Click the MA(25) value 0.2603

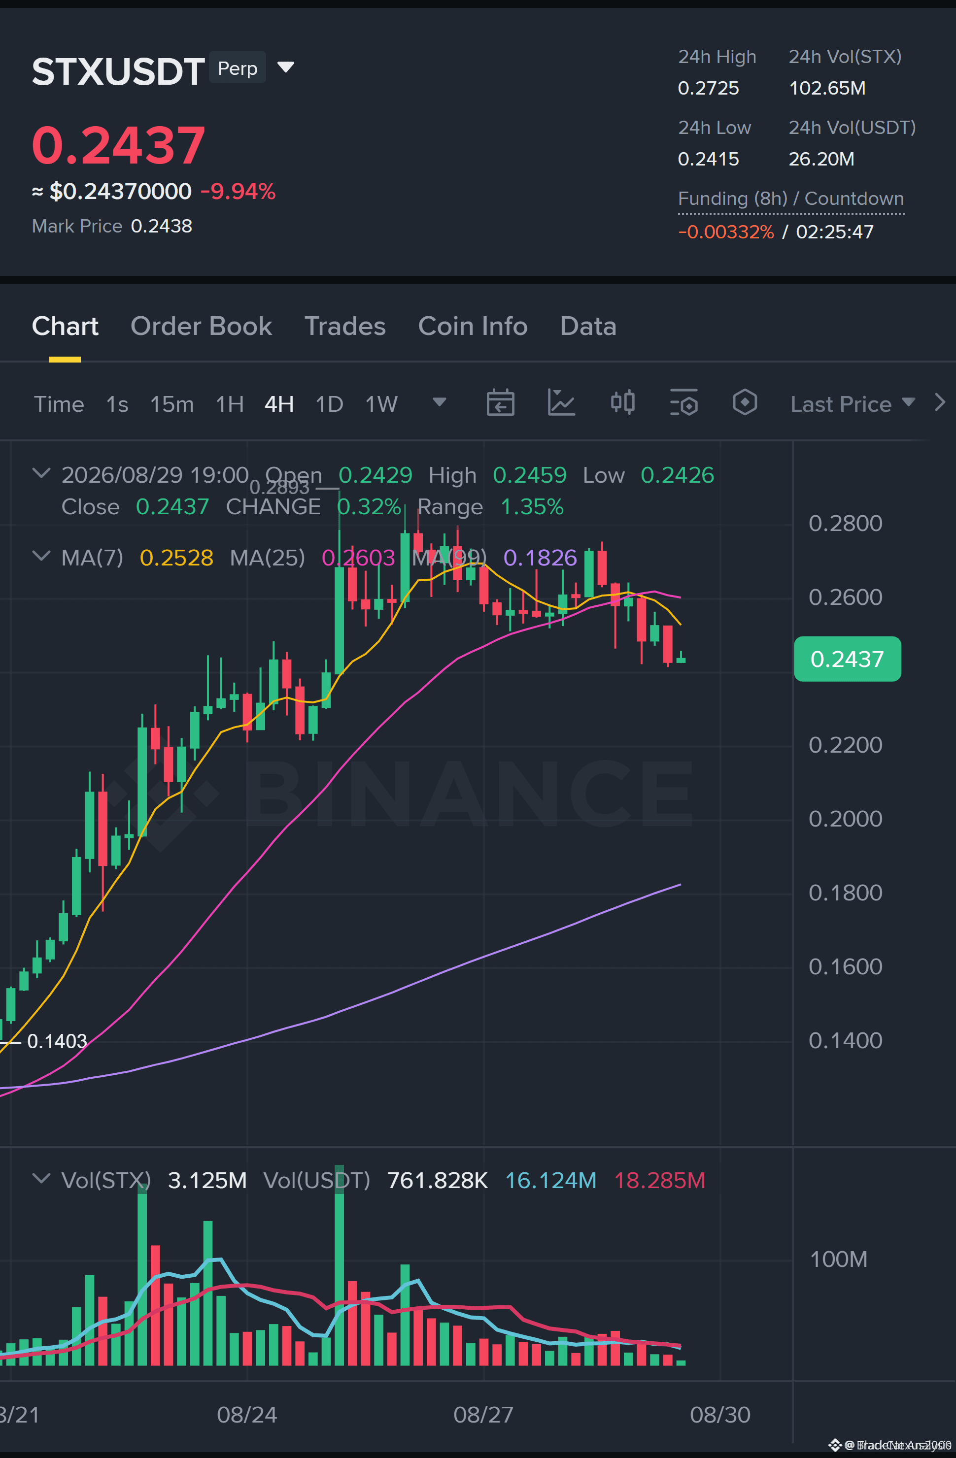[359, 558]
